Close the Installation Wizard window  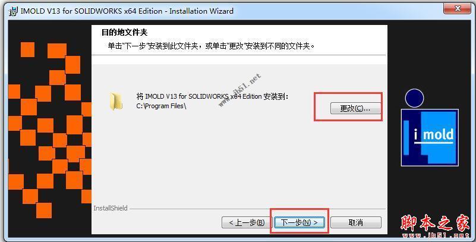click(458, 8)
